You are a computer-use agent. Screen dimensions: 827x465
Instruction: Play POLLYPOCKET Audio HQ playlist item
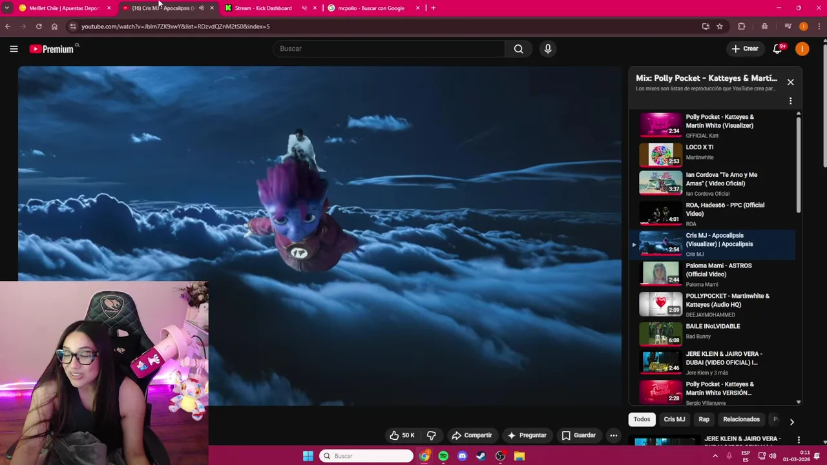click(x=713, y=305)
